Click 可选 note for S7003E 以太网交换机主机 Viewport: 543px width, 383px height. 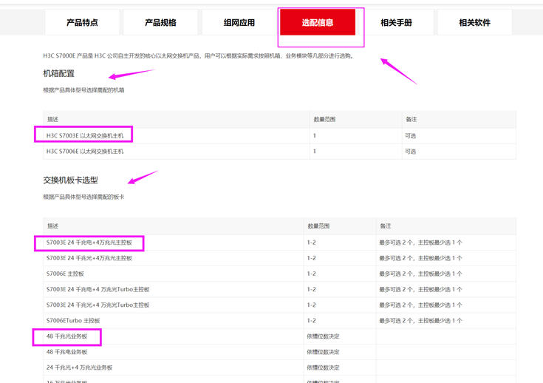point(411,136)
